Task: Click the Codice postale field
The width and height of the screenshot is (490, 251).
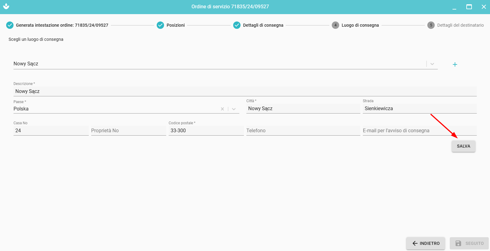Action: pyautogui.click(x=206, y=131)
